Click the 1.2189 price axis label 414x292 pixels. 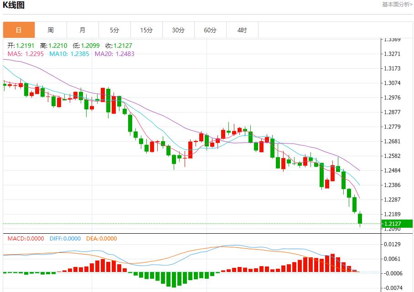pyautogui.click(x=392, y=214)
